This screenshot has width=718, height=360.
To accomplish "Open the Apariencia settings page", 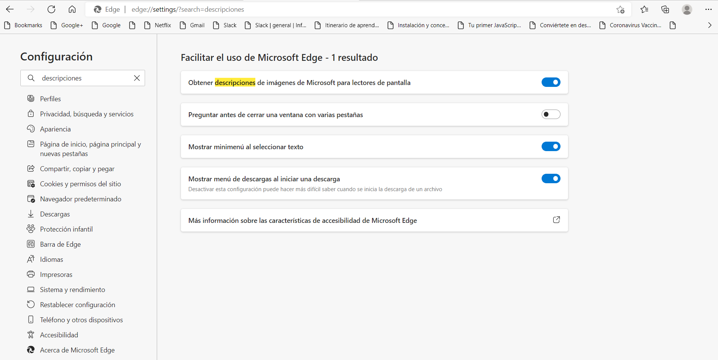I will (x=55, y=129).
